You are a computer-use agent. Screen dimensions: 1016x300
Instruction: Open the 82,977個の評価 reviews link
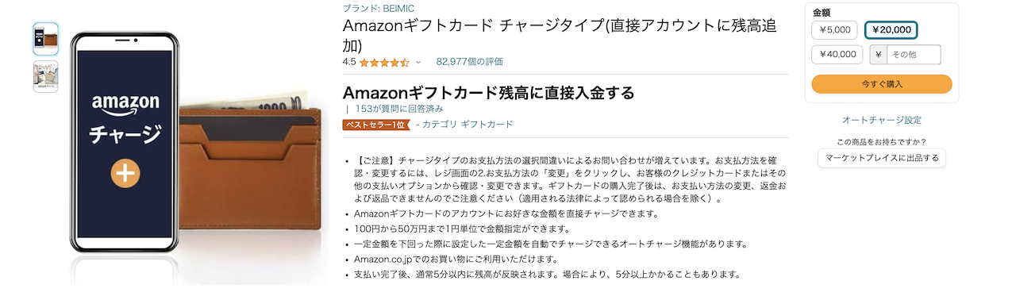click(469, 62)
